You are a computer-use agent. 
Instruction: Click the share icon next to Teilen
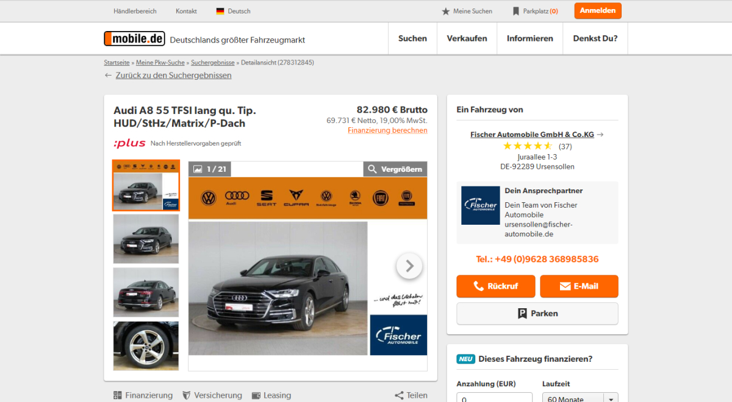[399, 395]
